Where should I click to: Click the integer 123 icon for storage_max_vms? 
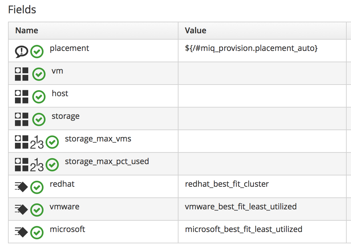37,142
